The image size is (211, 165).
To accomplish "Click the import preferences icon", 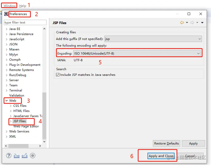I will pos(16,156).
